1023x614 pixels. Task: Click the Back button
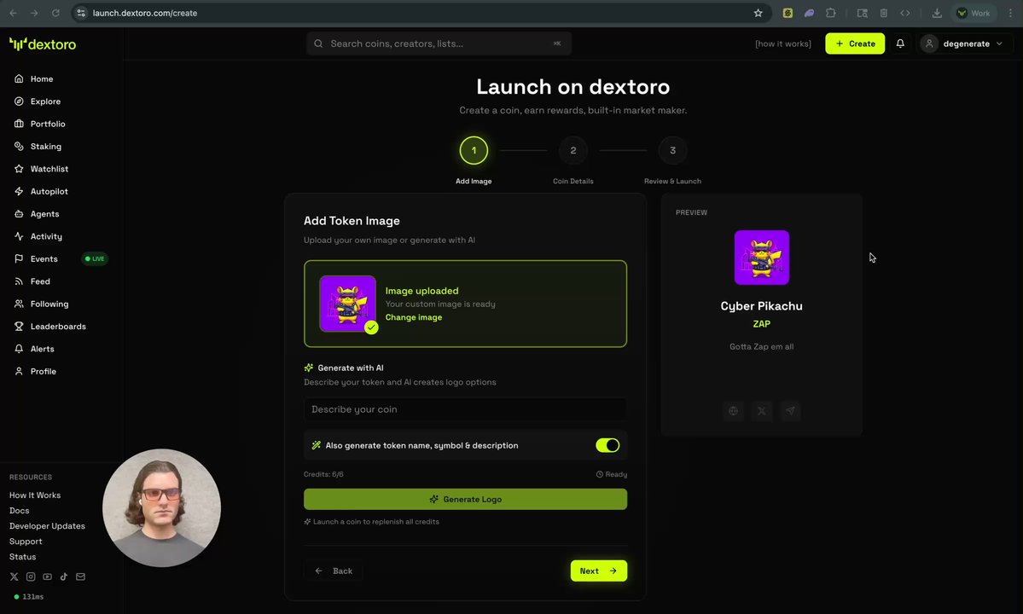point(334,571)
